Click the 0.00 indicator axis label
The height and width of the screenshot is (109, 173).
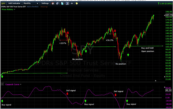(x=167, y=98)
